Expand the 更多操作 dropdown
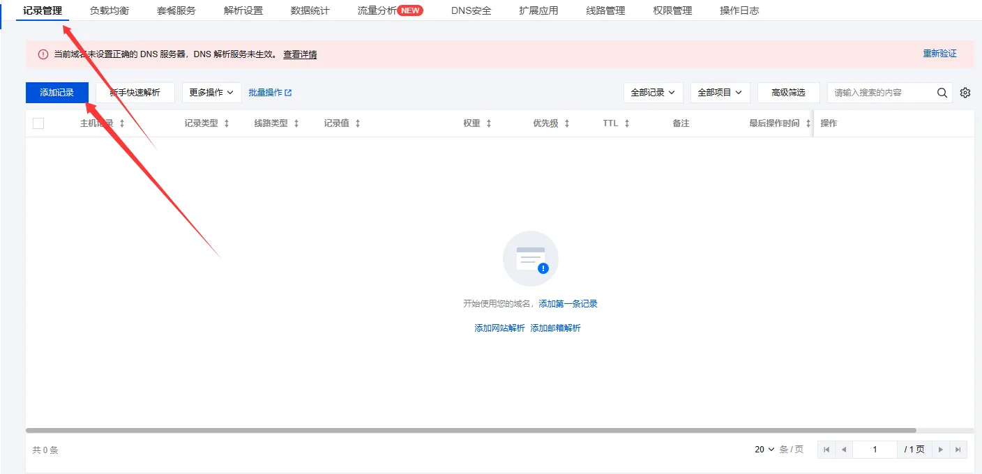The image size is (982, 474). tap(211, 93)
